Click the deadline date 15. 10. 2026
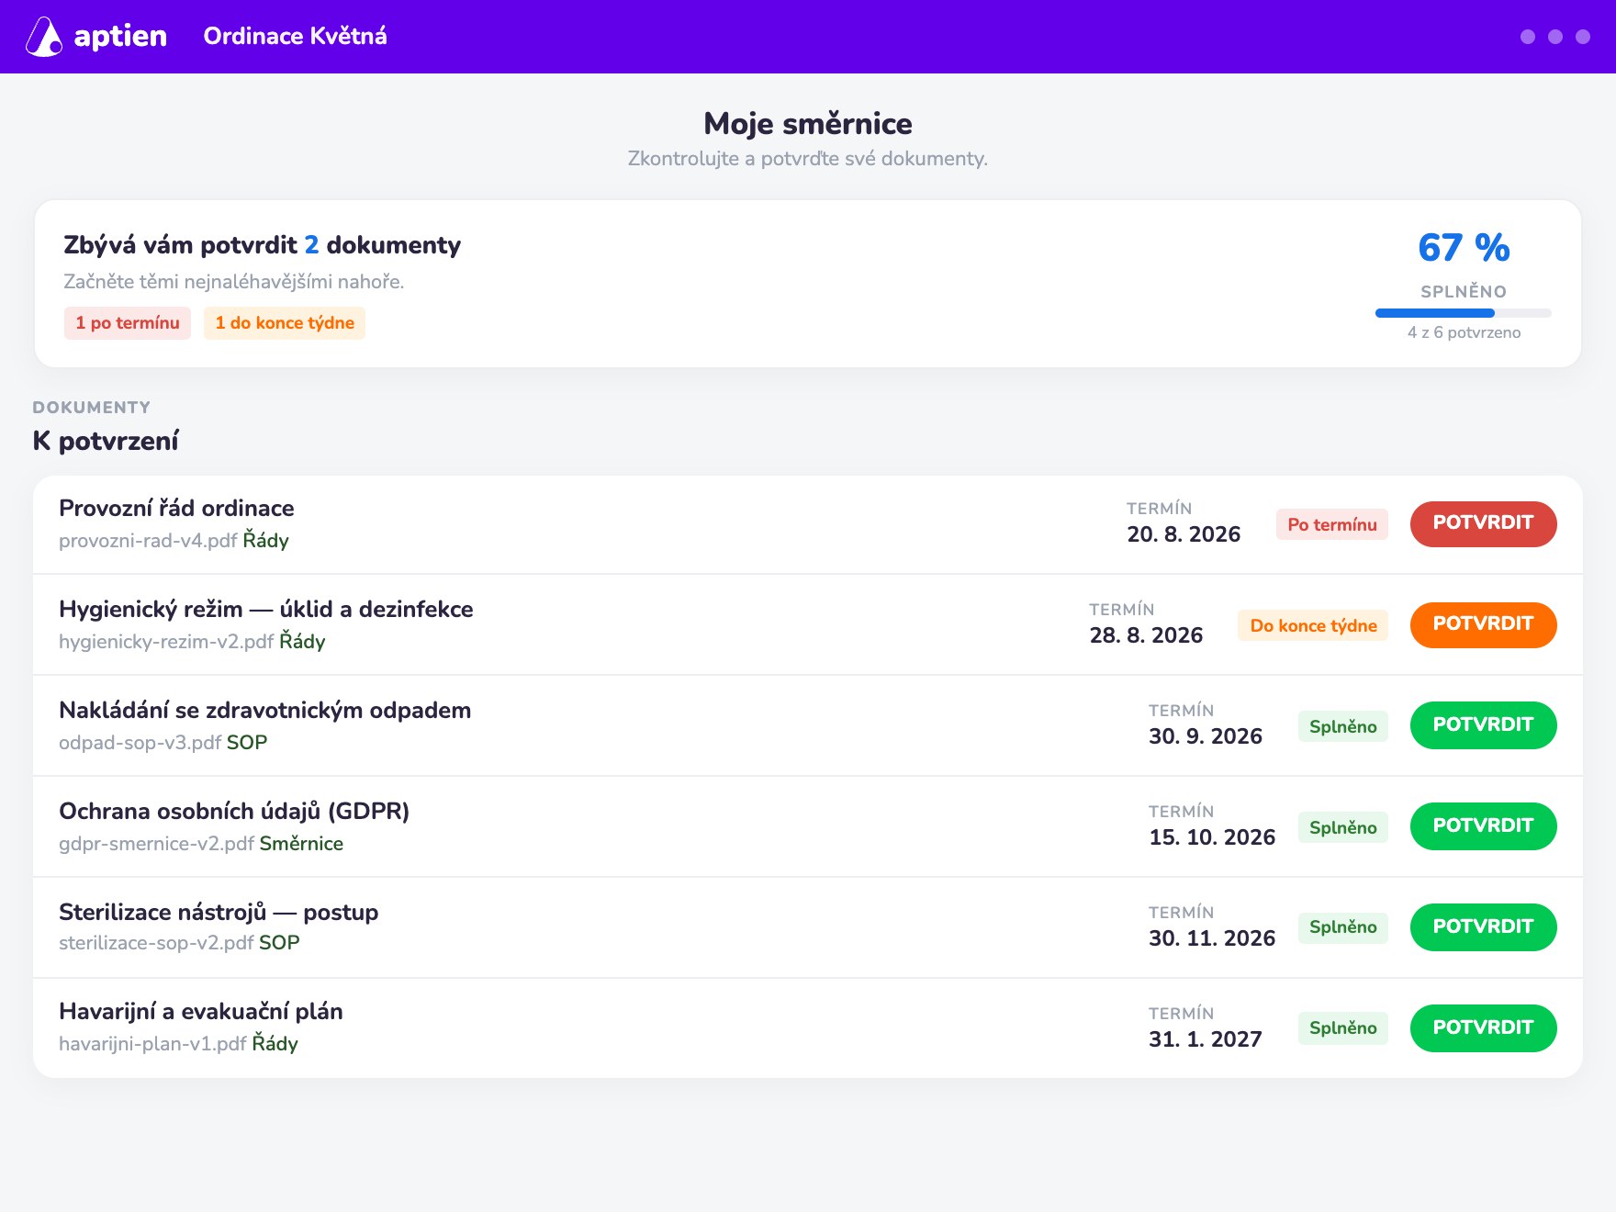This screenshot has height=1212, width=1616. point(1212,837)
